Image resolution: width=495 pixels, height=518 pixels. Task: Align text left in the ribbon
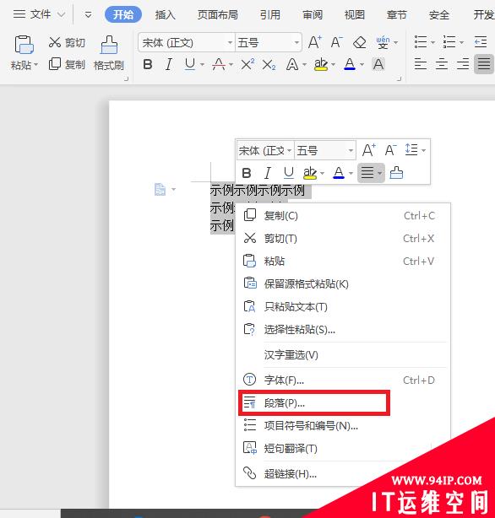coord(421,63)
